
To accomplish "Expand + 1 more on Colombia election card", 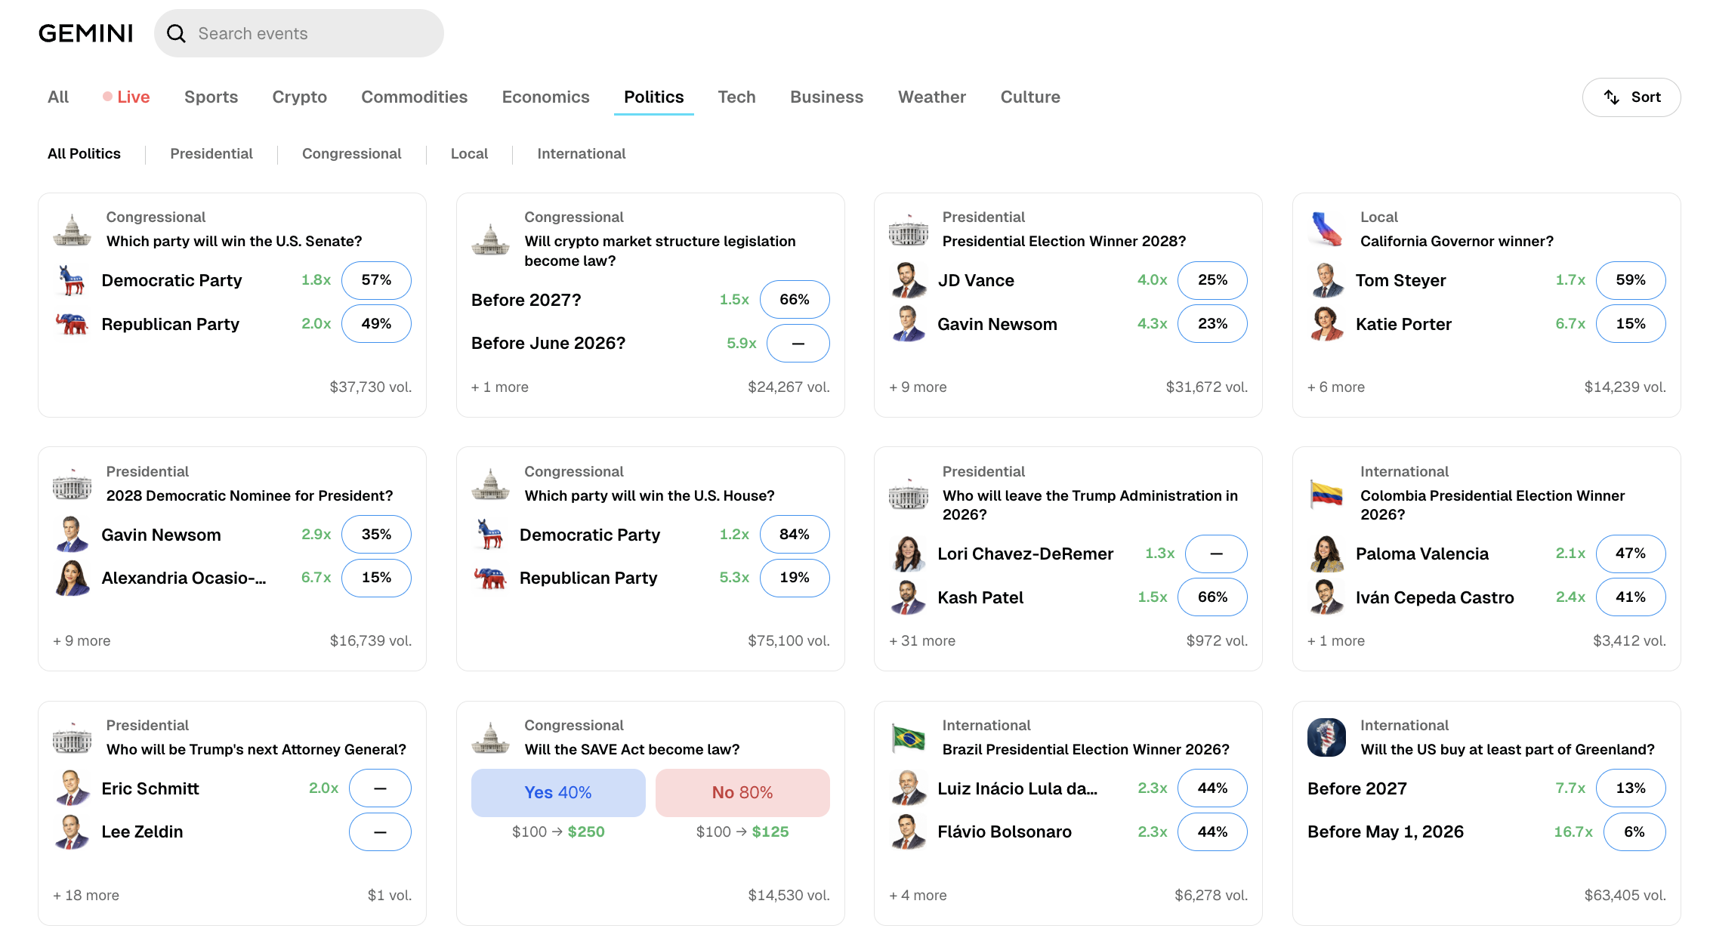I will (1336, 640).
